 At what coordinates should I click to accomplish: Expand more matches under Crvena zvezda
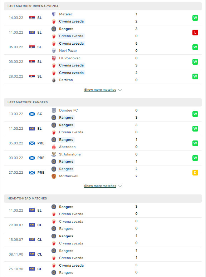[100, 90]
